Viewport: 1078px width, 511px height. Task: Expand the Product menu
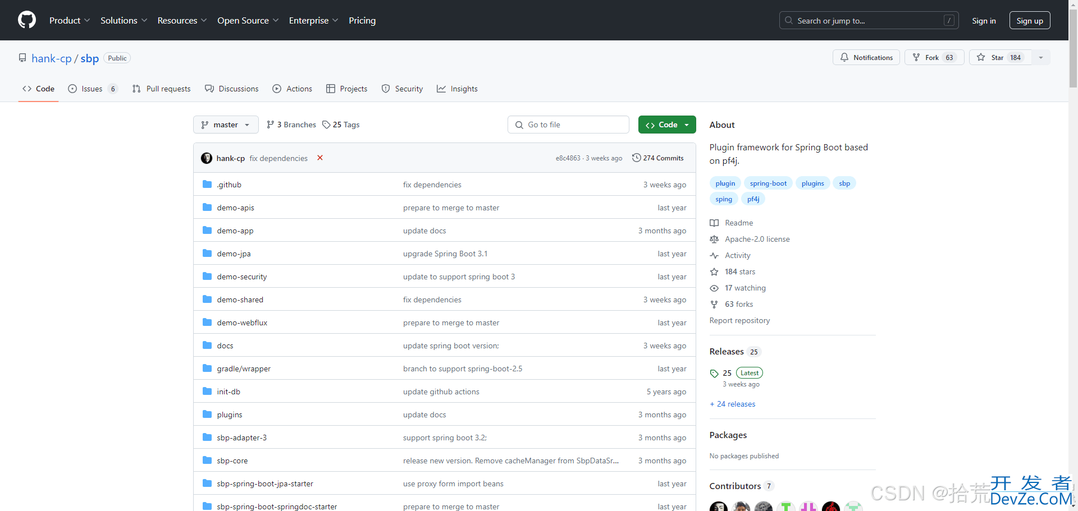[70, 20]
